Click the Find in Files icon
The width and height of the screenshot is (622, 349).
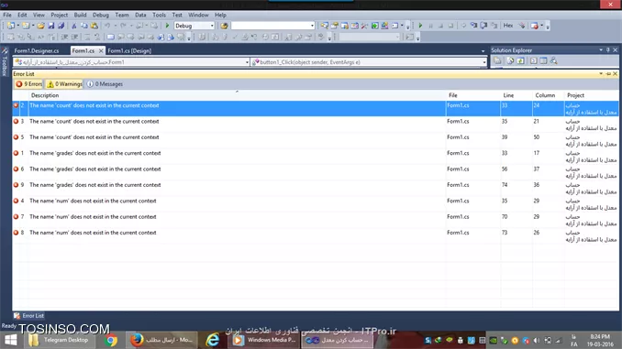224,26
